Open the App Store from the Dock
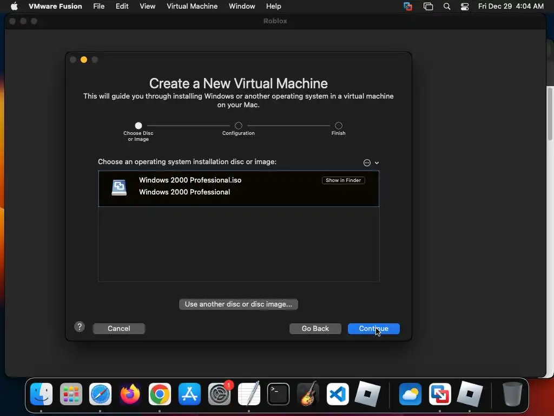 pyautogui.click(x=189, y=394)
